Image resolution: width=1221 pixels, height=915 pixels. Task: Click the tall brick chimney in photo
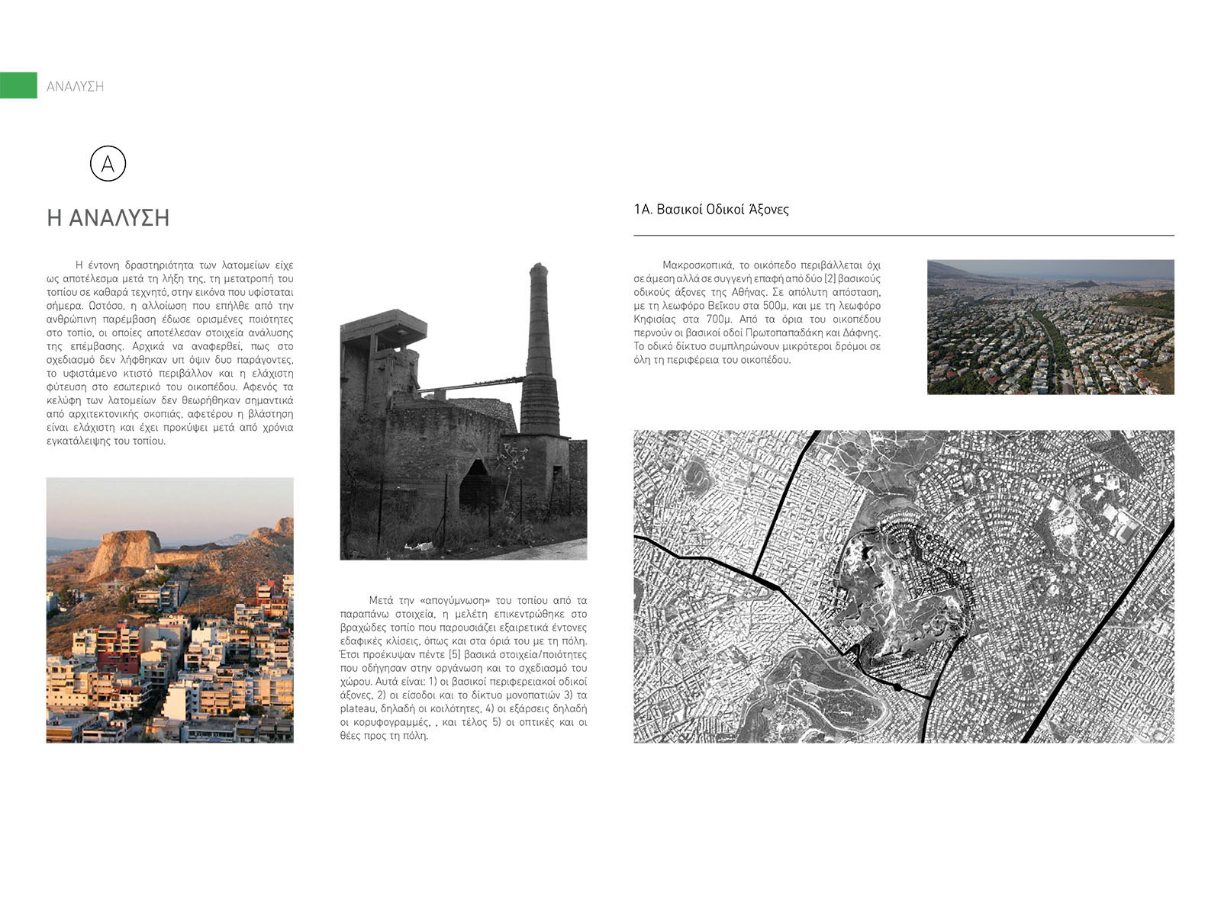pos(540,351)
